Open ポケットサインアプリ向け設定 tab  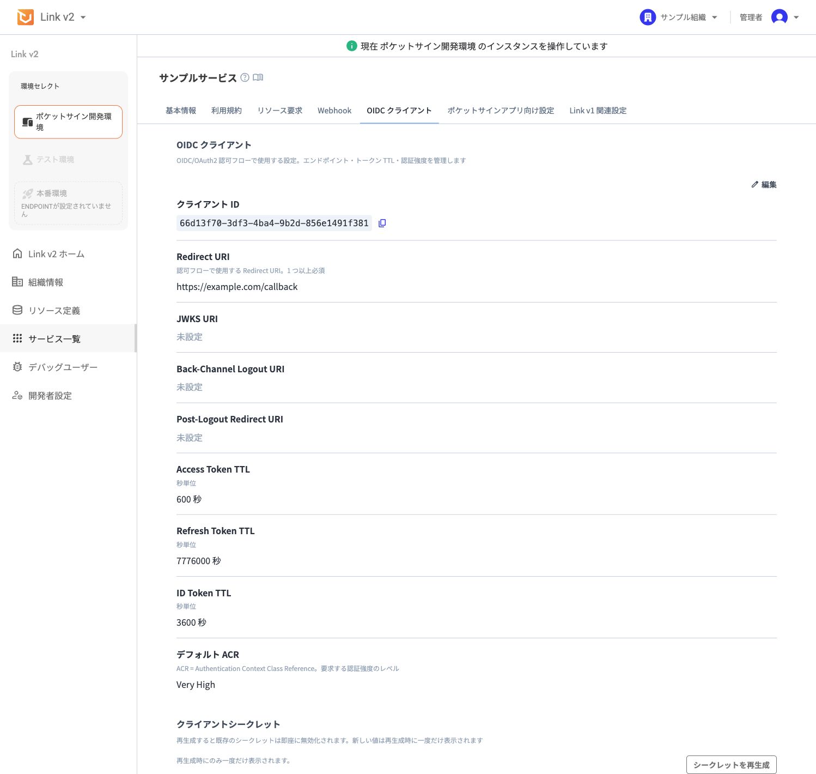(501, 111)
